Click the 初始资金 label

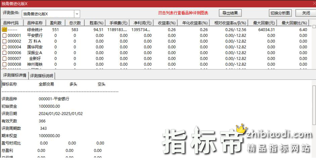click(x=9, y=106)
